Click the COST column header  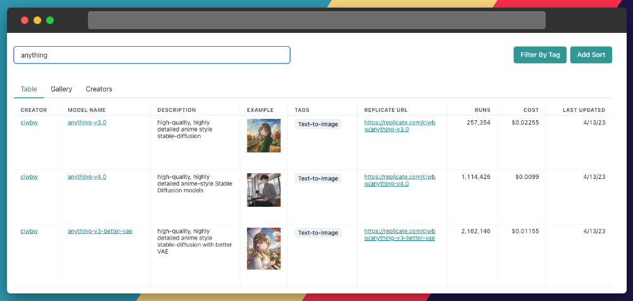click(x=531, y=110)
